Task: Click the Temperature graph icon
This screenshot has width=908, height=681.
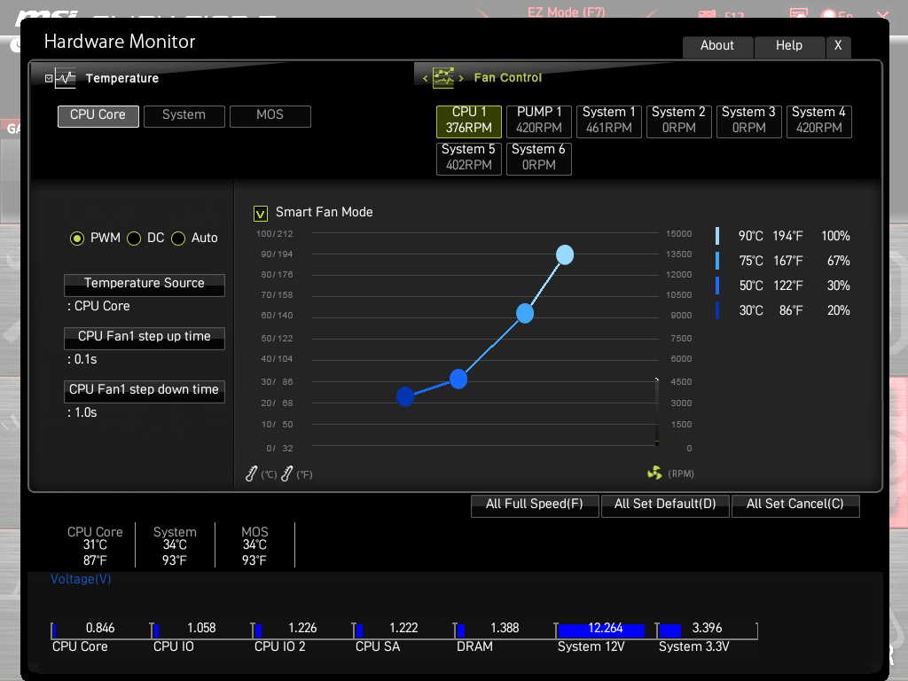Action: (x=67, y=79)
